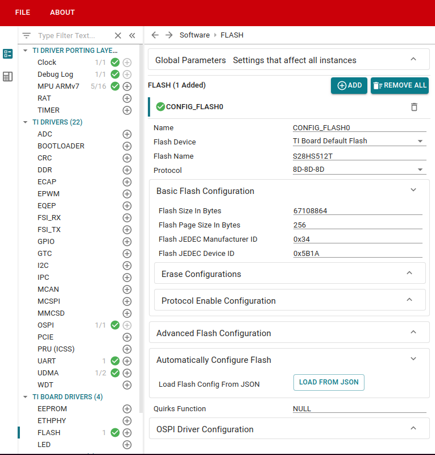Navigate back using the left arrow
Image resolution: width=435 pixels, height=455 pixels.
(x=155, y=35)
